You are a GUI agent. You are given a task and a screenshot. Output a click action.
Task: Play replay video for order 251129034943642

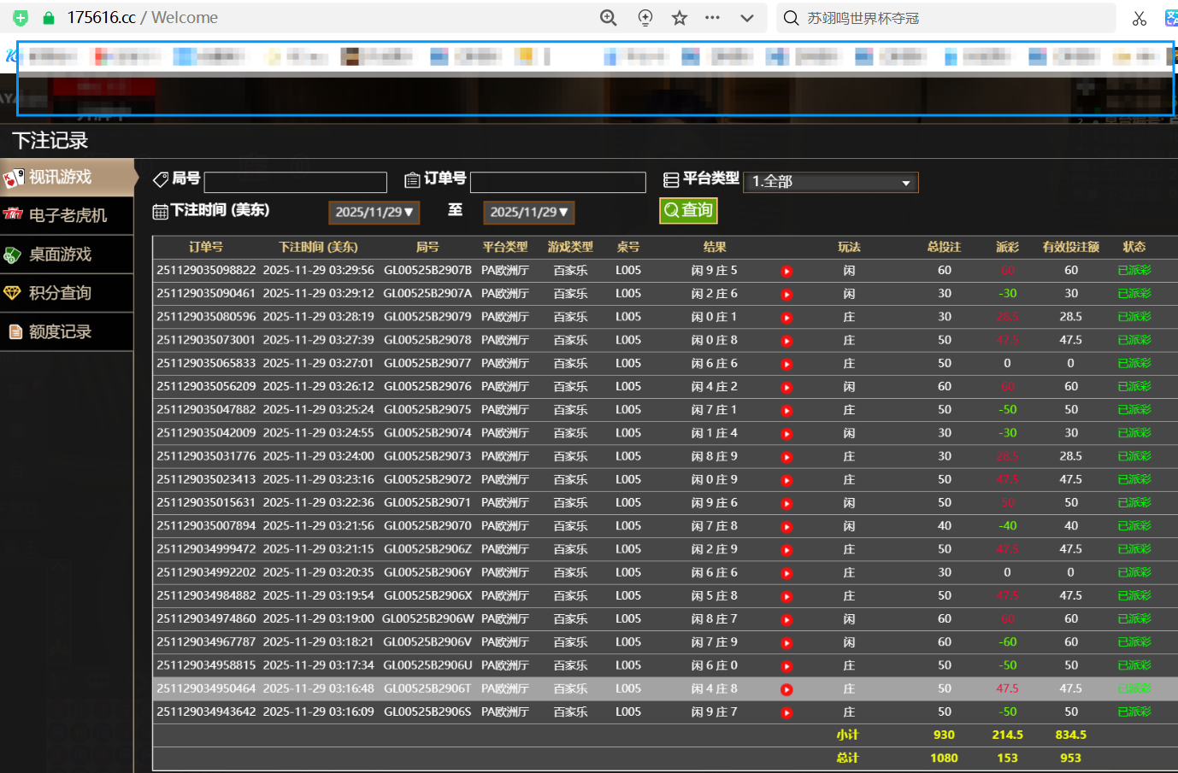click(x=786, y=713)
